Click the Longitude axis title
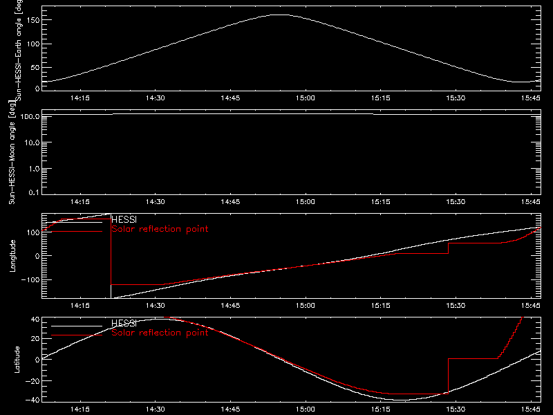553x415 pixels. point(12,256)
